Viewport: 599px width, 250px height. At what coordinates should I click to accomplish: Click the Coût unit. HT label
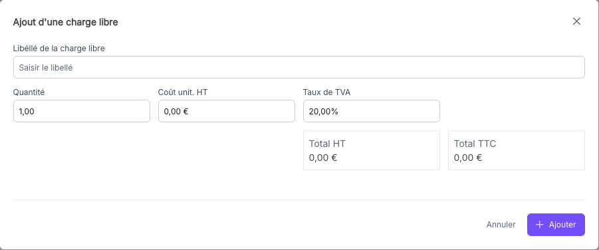183,92
